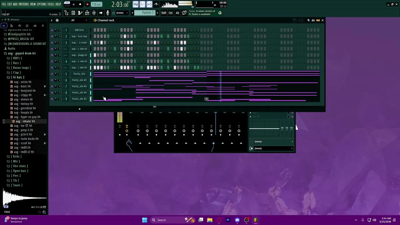The height and width of the screenshot is (225, 400).
Task: Click the browser search magnifier icon
Action: 44,212
